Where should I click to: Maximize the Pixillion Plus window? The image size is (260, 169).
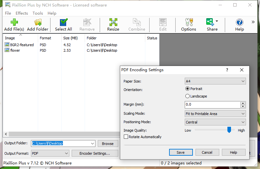click(235, 5)
